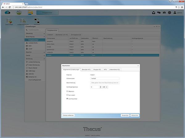Click the Kontingentgrenze spinner arrows
The height and width of the screenshot is (138, 185).
(x=101, y=87)
